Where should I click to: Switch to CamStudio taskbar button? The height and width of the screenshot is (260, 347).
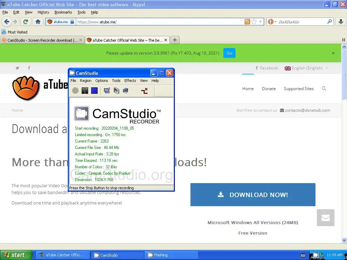[x=117, y=255]
